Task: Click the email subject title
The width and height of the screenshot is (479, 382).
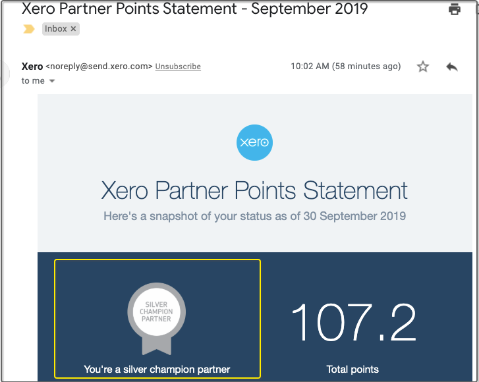Action: point(194,9)
